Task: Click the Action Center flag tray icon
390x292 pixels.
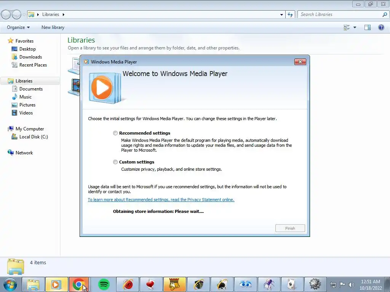Action: coord(342,285)
